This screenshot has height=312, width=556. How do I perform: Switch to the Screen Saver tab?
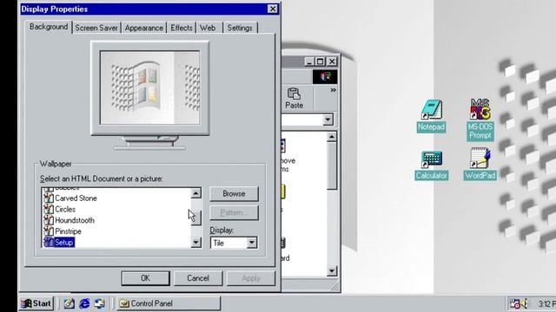pyautogui.click(x=96, y=28)
